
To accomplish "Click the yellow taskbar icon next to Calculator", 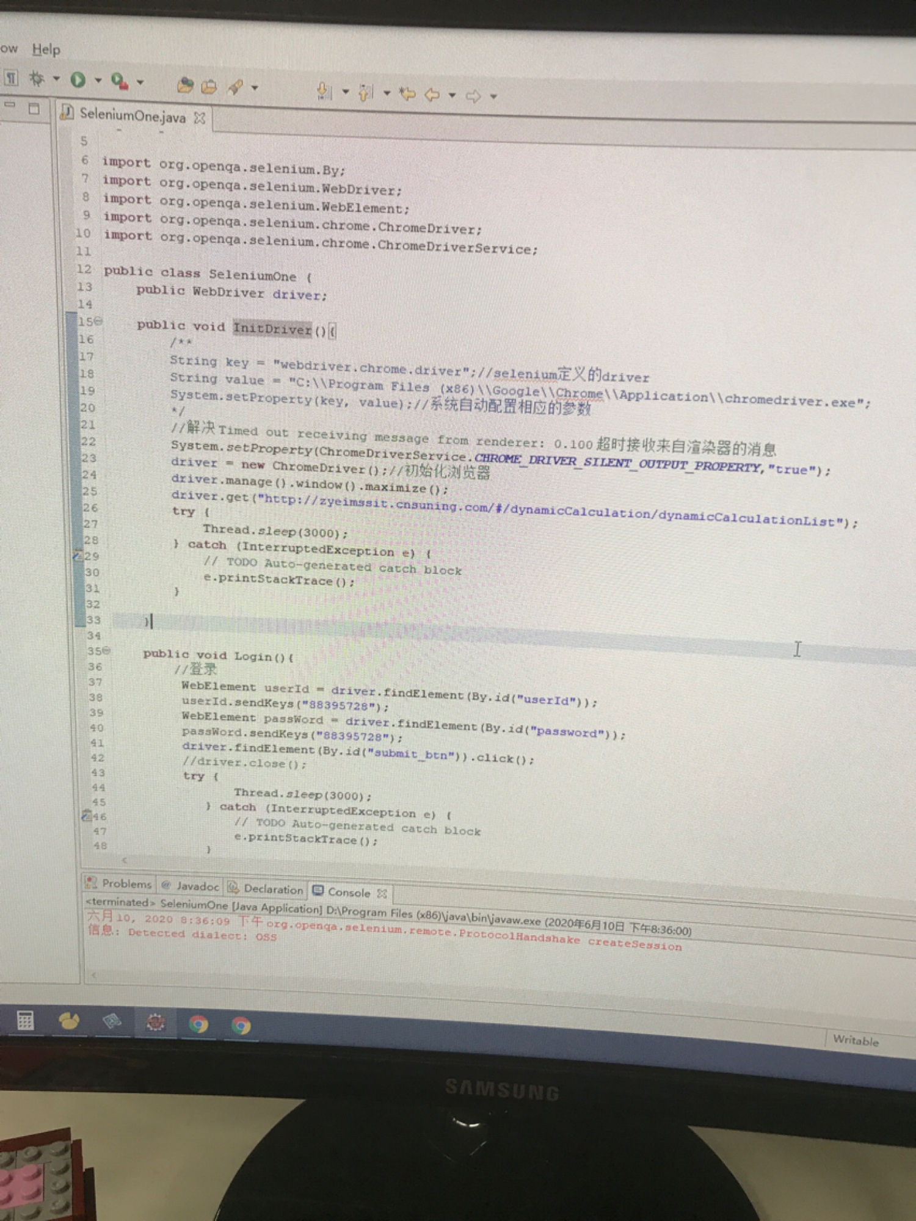I will tap(68, 1021).
